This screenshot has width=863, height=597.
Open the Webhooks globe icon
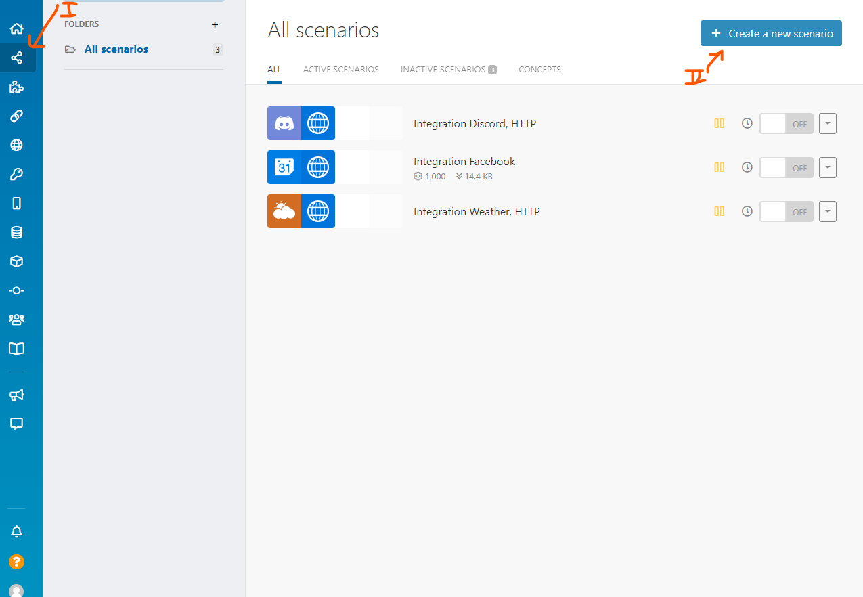(x=17, y=145)
